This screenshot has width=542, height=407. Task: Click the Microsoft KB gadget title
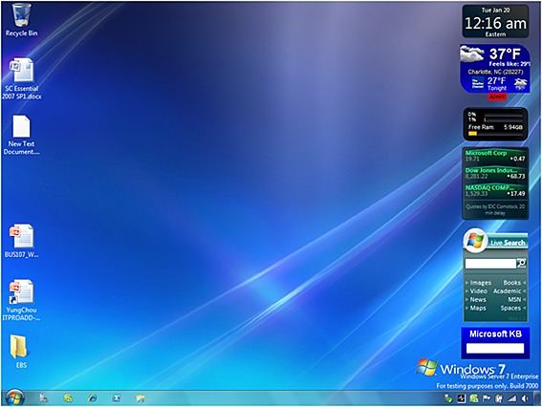pyautogui.click(x=495, y=334)
